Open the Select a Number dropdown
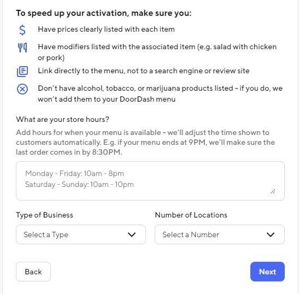 (220, 234)
